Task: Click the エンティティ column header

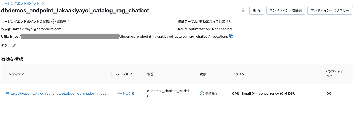Action: coord(15,74)
